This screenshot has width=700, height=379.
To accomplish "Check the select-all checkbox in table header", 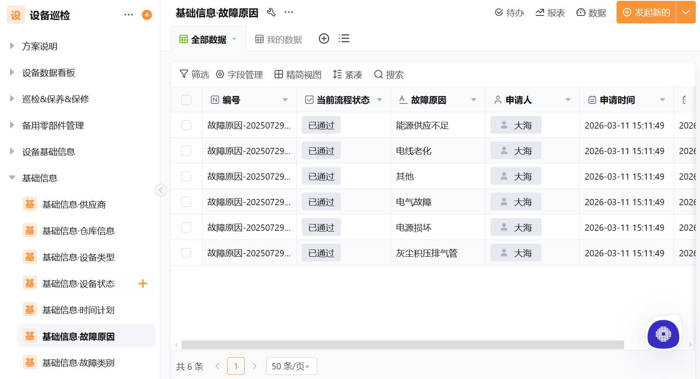I will [x=186, y=100].
